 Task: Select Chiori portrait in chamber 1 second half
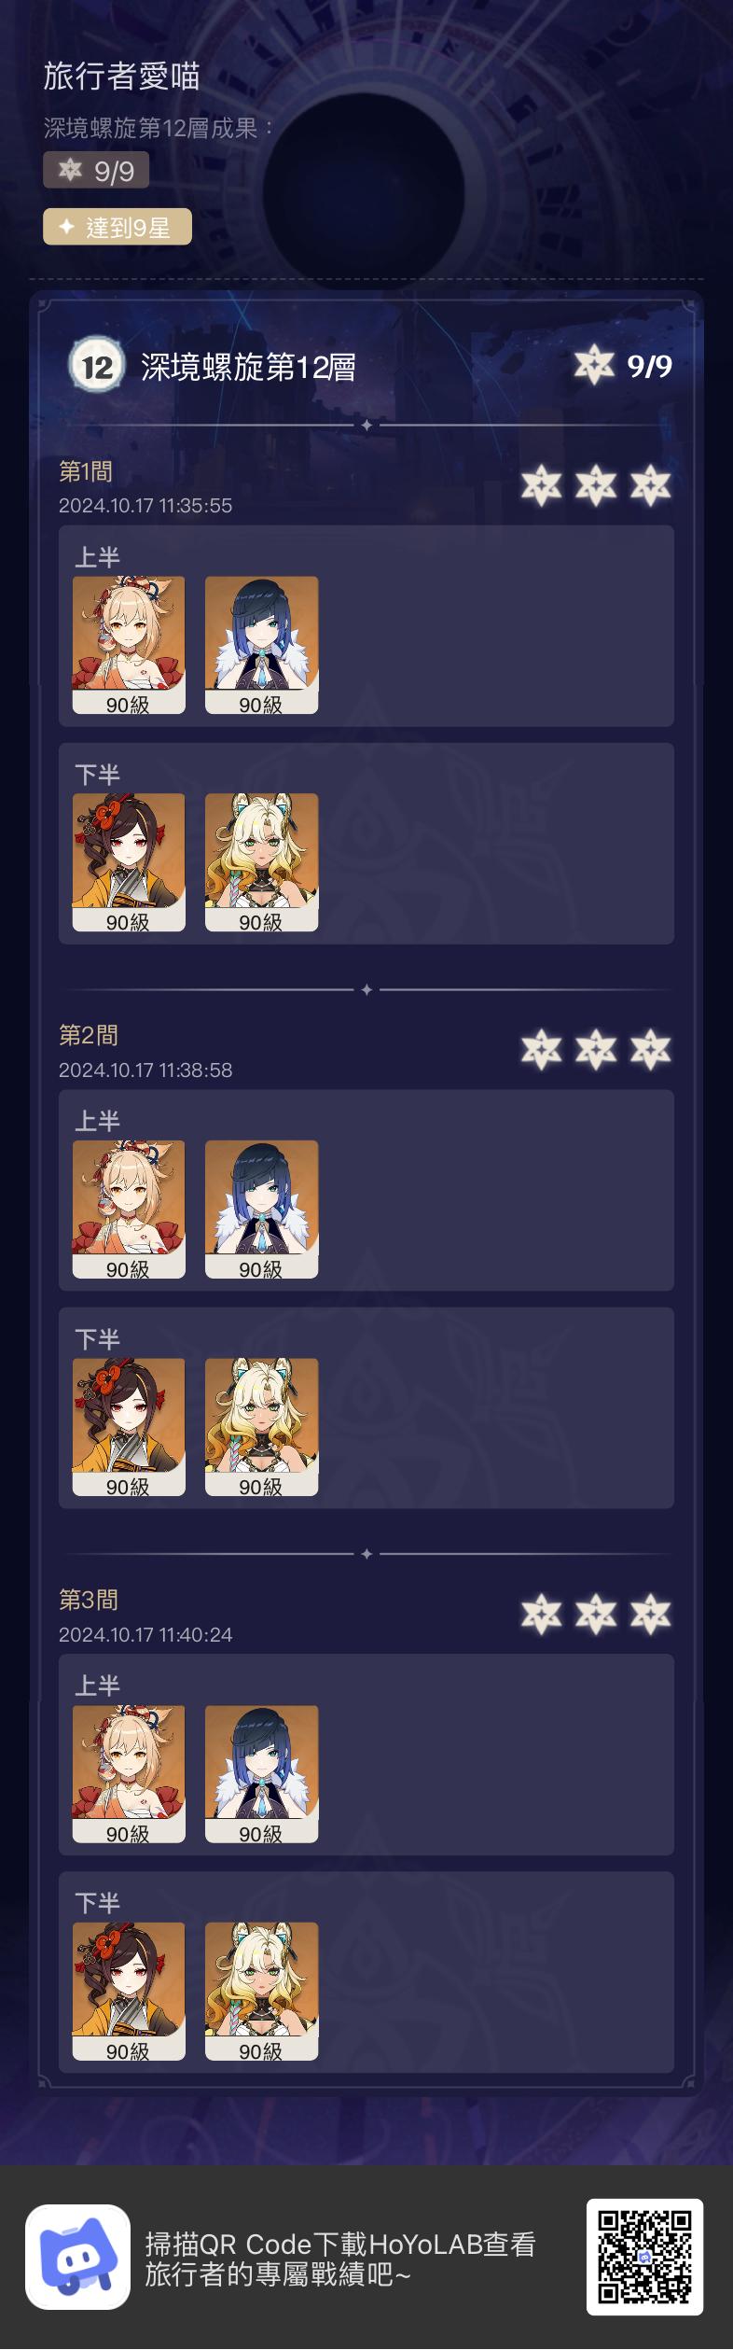129,862
